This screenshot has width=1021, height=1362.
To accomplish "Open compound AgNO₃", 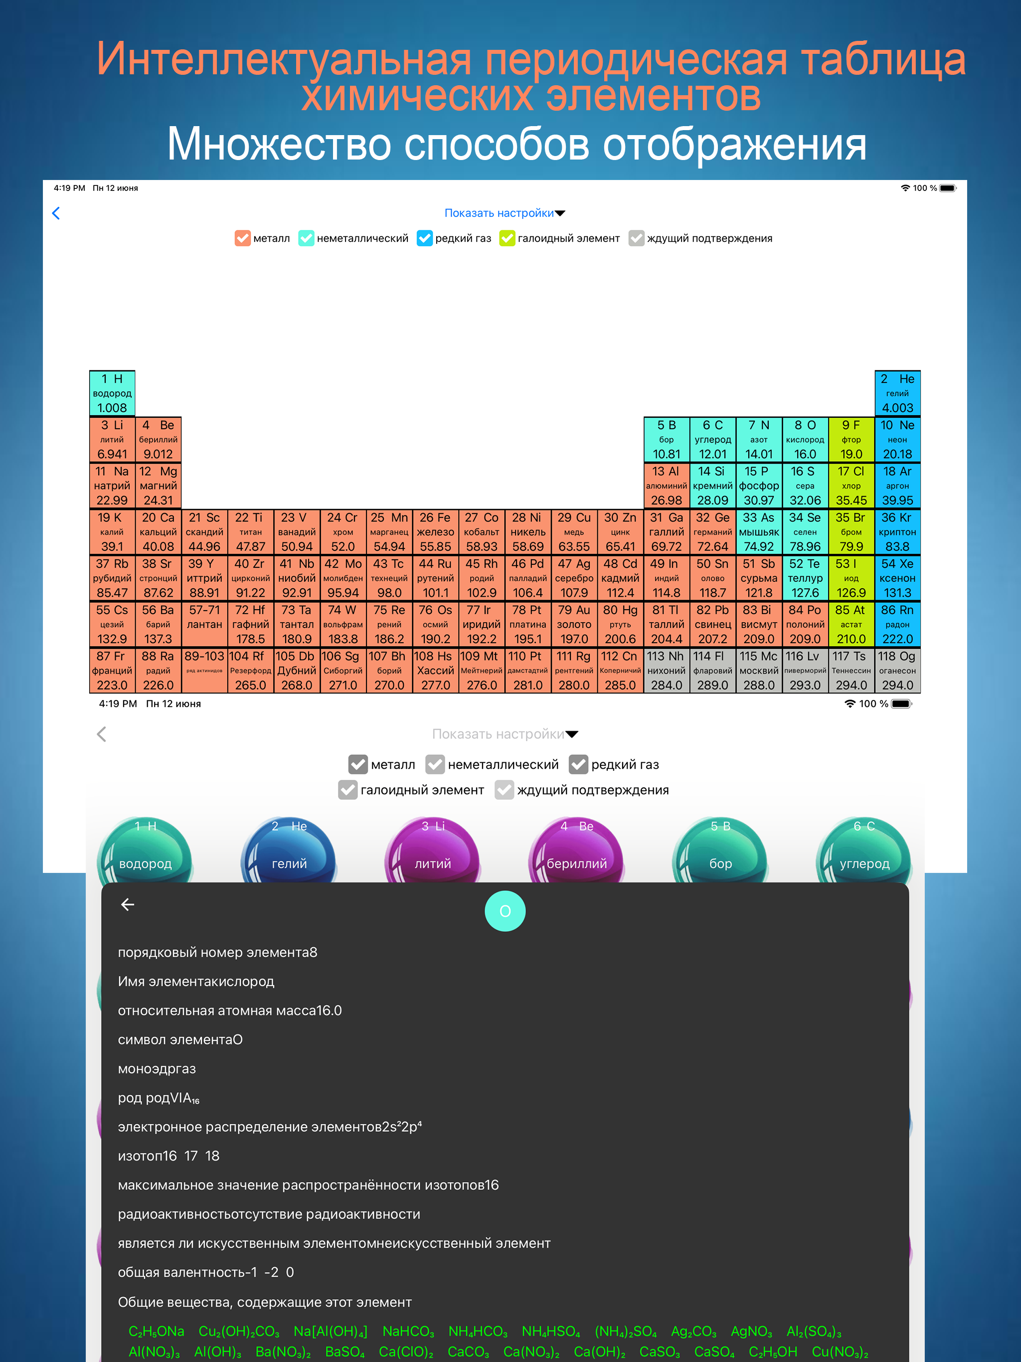I will (x=751, y=1331).
